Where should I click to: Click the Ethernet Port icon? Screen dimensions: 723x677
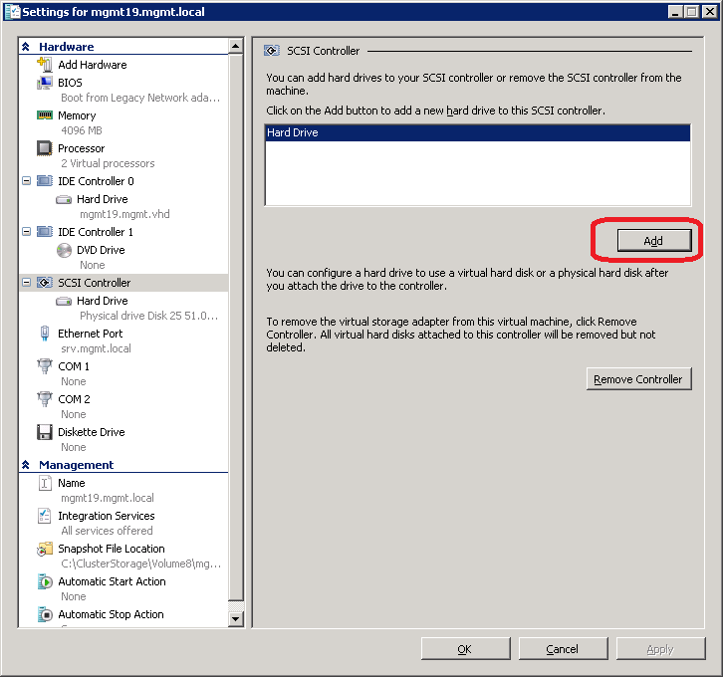pyautogui.click(x=45, y=334)
